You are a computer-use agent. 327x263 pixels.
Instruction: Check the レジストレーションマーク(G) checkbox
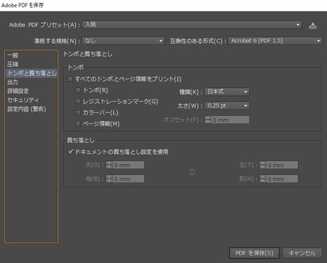pos(78,102)
